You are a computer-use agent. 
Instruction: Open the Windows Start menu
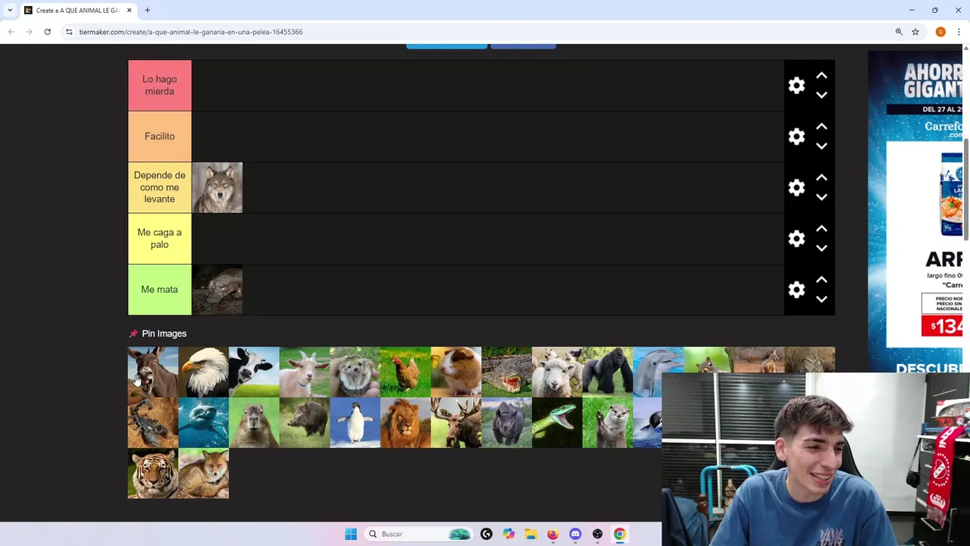pos(350,534)
